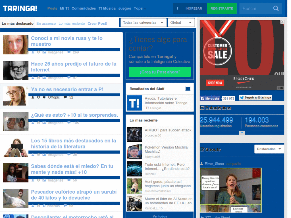Viewport: 291px width, 218px height.
Task: Open post Sabes dónde está el miedo?
Action: point(72,169)
